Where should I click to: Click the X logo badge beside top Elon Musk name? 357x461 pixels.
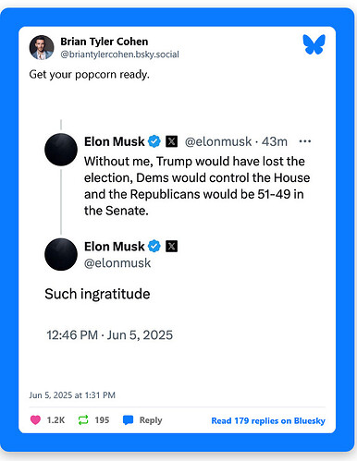(171, 141)
